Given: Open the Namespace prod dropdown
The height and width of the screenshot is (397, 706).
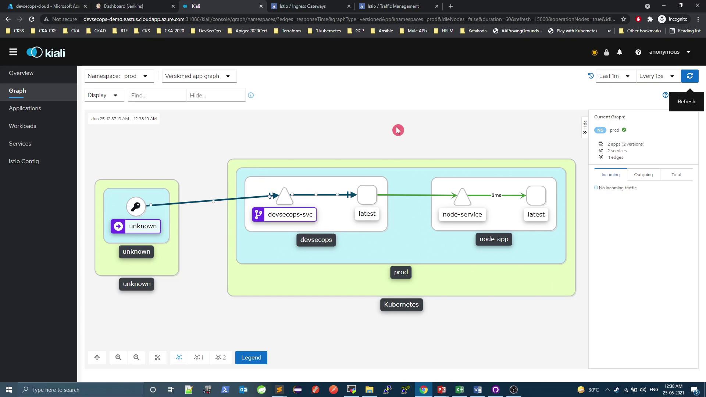Looking at the screenshot, I should pyautogui.click(x=118, y=76).
